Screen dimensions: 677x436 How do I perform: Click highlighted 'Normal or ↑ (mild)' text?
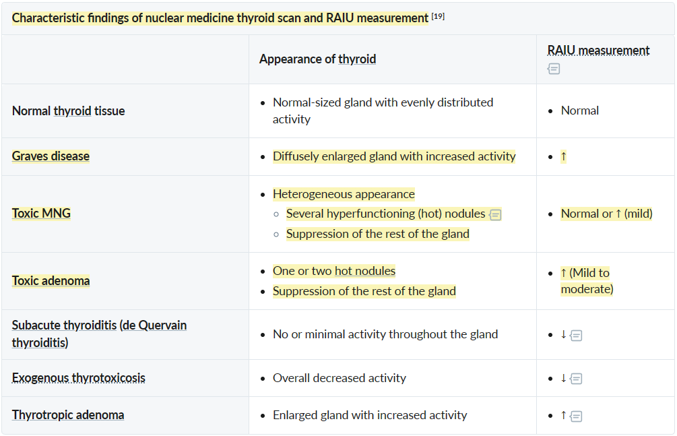(606, 214)
